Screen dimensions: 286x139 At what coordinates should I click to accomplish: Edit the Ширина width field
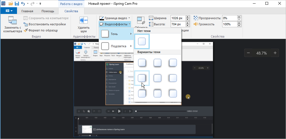178,18
